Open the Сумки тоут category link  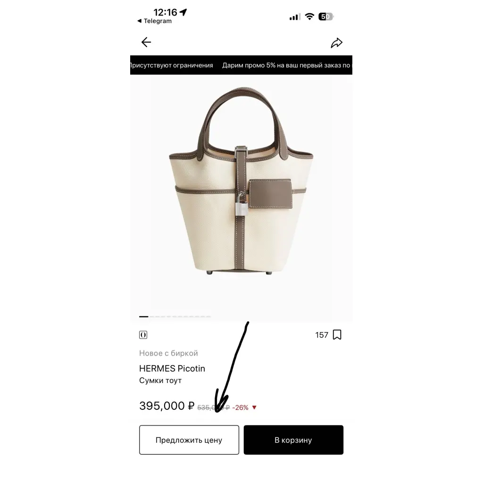click(160, 381)
